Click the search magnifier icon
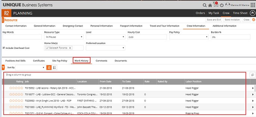This screenshot has height=117, width=256. pyautogui.click(x=205, y=5)
